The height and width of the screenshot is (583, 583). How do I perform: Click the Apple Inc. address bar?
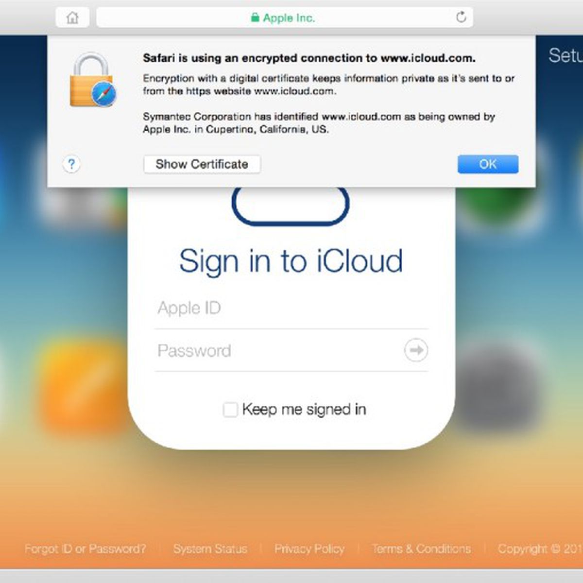pyautogui.click(x=285, y=18)
